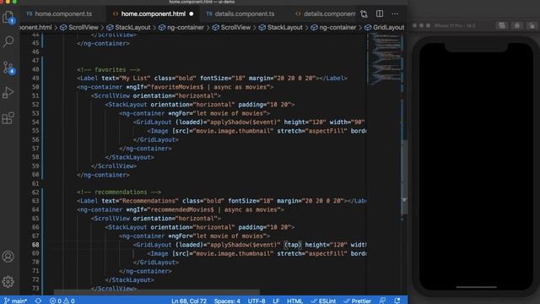Image resolution: width=540 pixels, height=304 pixels.
Task: Open the Manage gear menu
Action: tap(8, 281)
